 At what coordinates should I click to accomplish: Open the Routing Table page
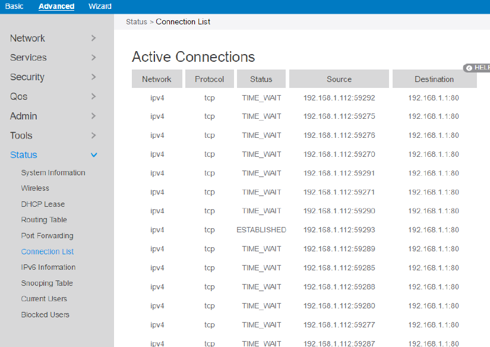(44, 220)
